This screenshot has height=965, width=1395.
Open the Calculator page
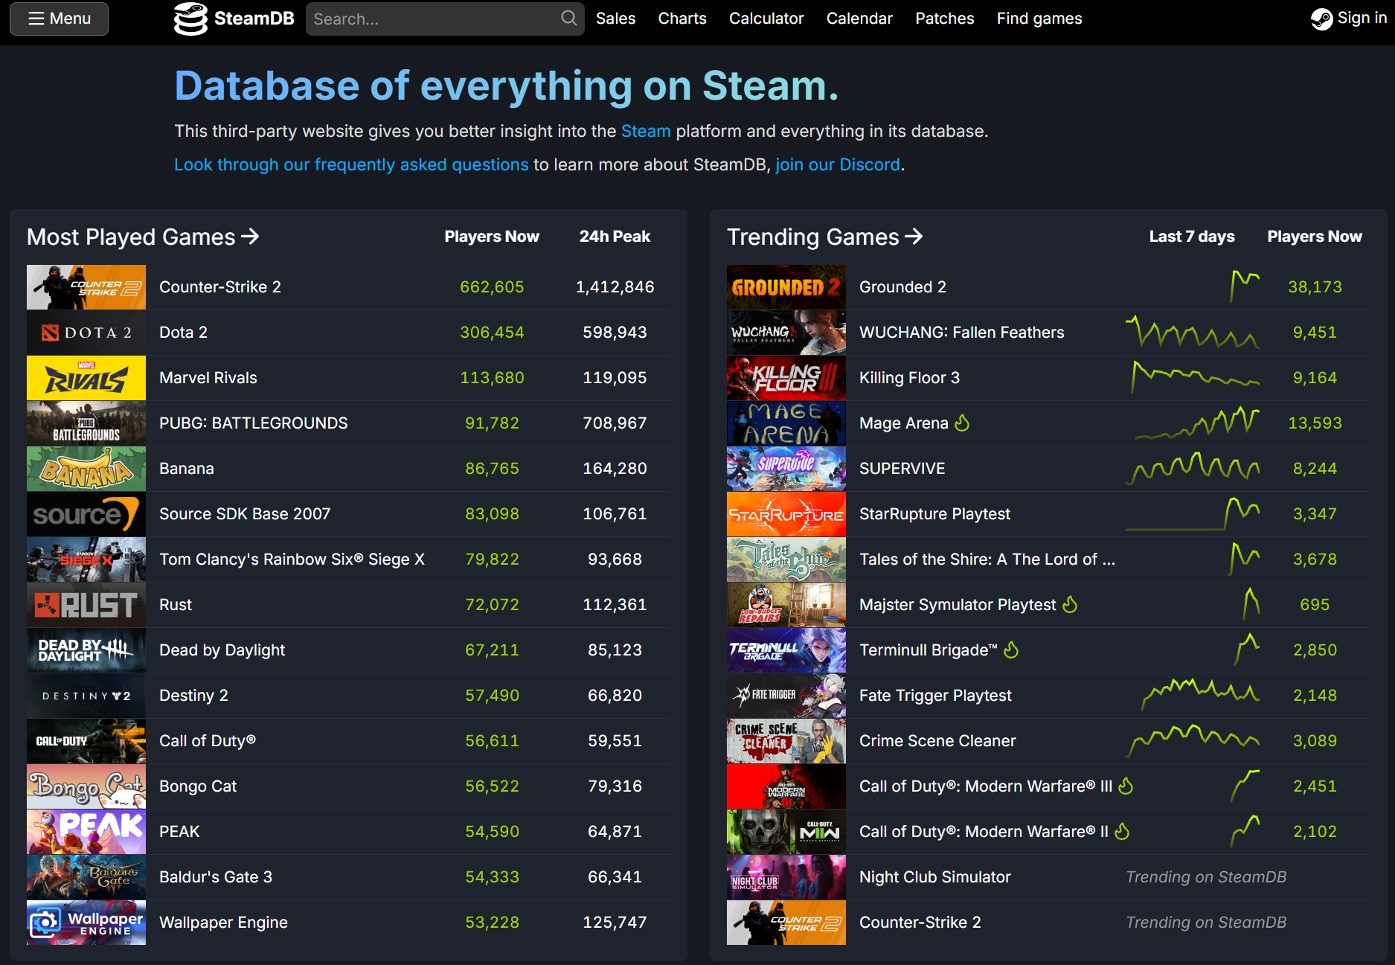[766, 19]
